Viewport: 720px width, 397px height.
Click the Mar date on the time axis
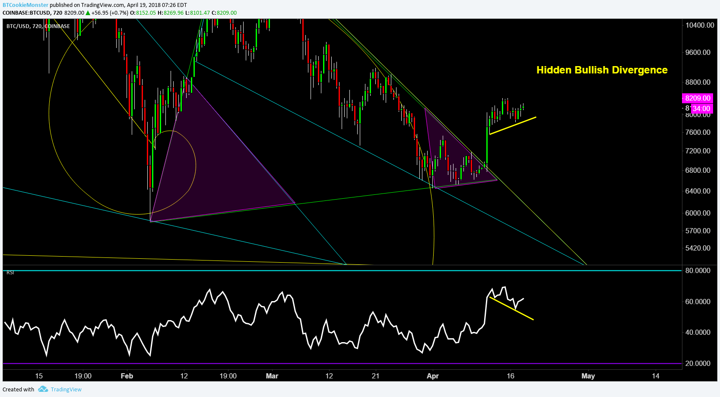pyautogui.click(x=272, y=376)
